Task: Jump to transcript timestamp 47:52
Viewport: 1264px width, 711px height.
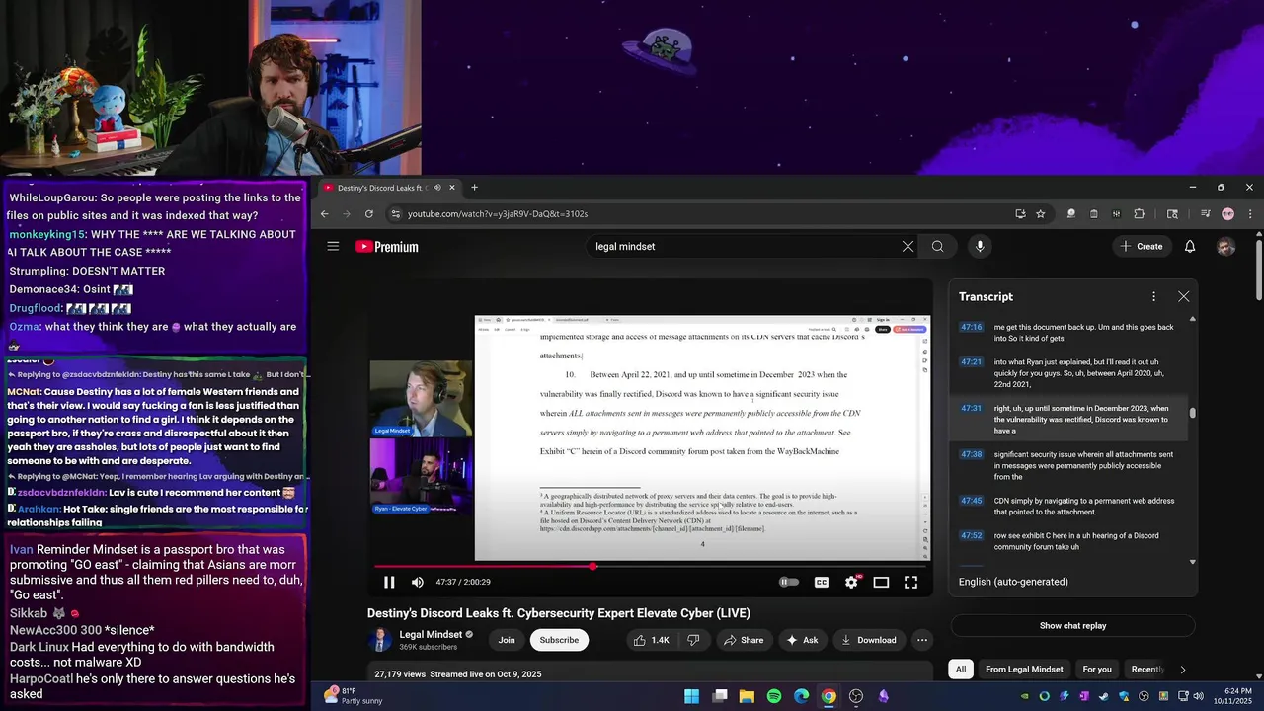Action: pyautogui.click(x=972, y=536)
